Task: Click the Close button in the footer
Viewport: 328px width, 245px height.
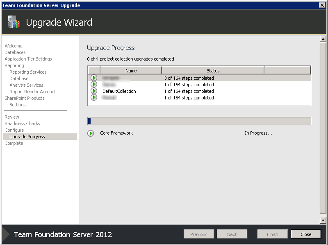Action: pos(306,234)
